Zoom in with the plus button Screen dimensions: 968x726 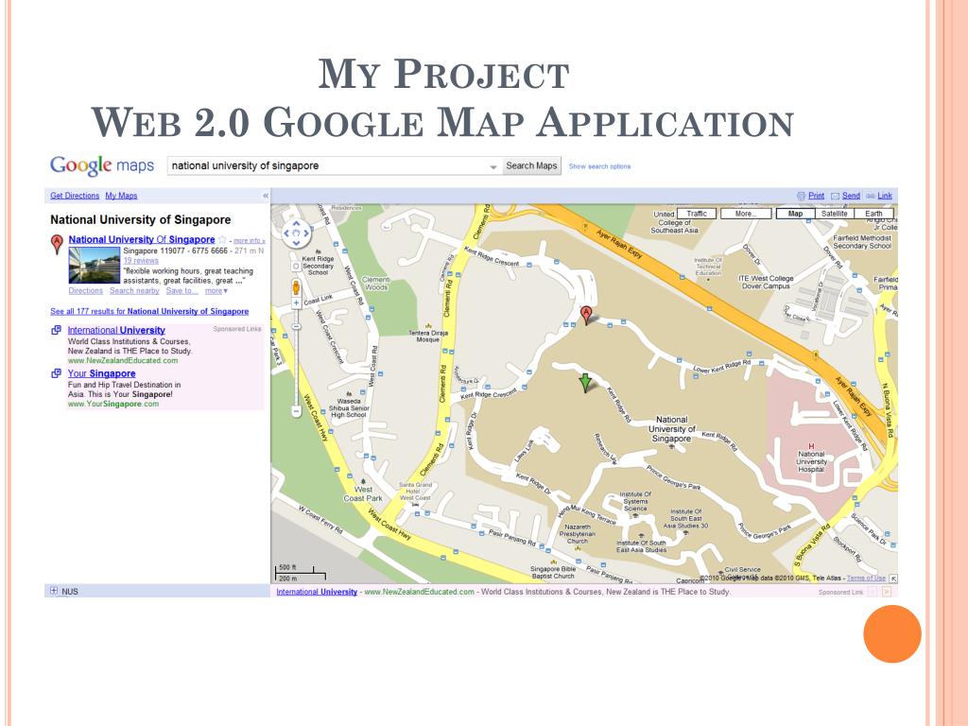(296, 303)
